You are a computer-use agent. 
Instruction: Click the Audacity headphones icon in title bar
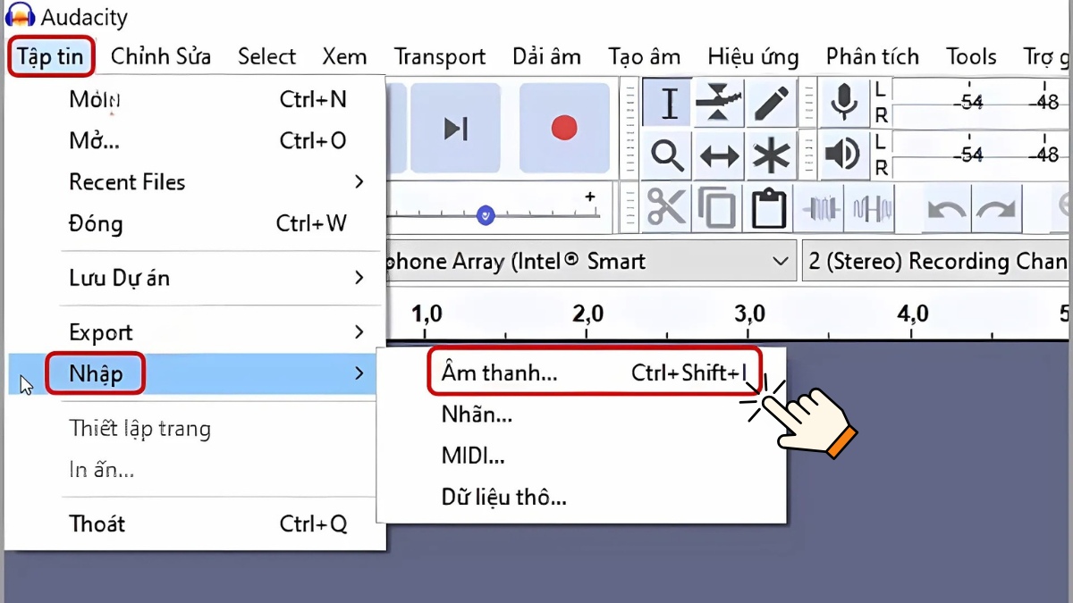20,16
